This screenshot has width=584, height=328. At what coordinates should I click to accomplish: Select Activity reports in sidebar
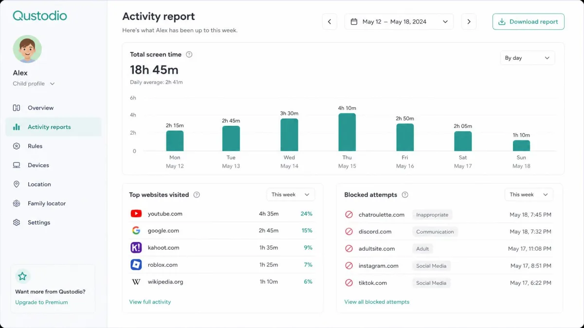(x=54, y=127)
